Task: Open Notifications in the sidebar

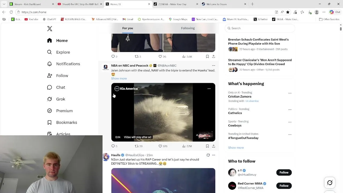Action: point(64,64)
